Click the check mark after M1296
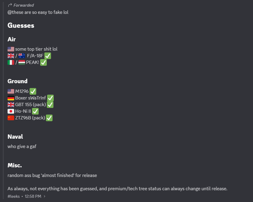This screenshot has width=253, height=202. click(33, 91)
